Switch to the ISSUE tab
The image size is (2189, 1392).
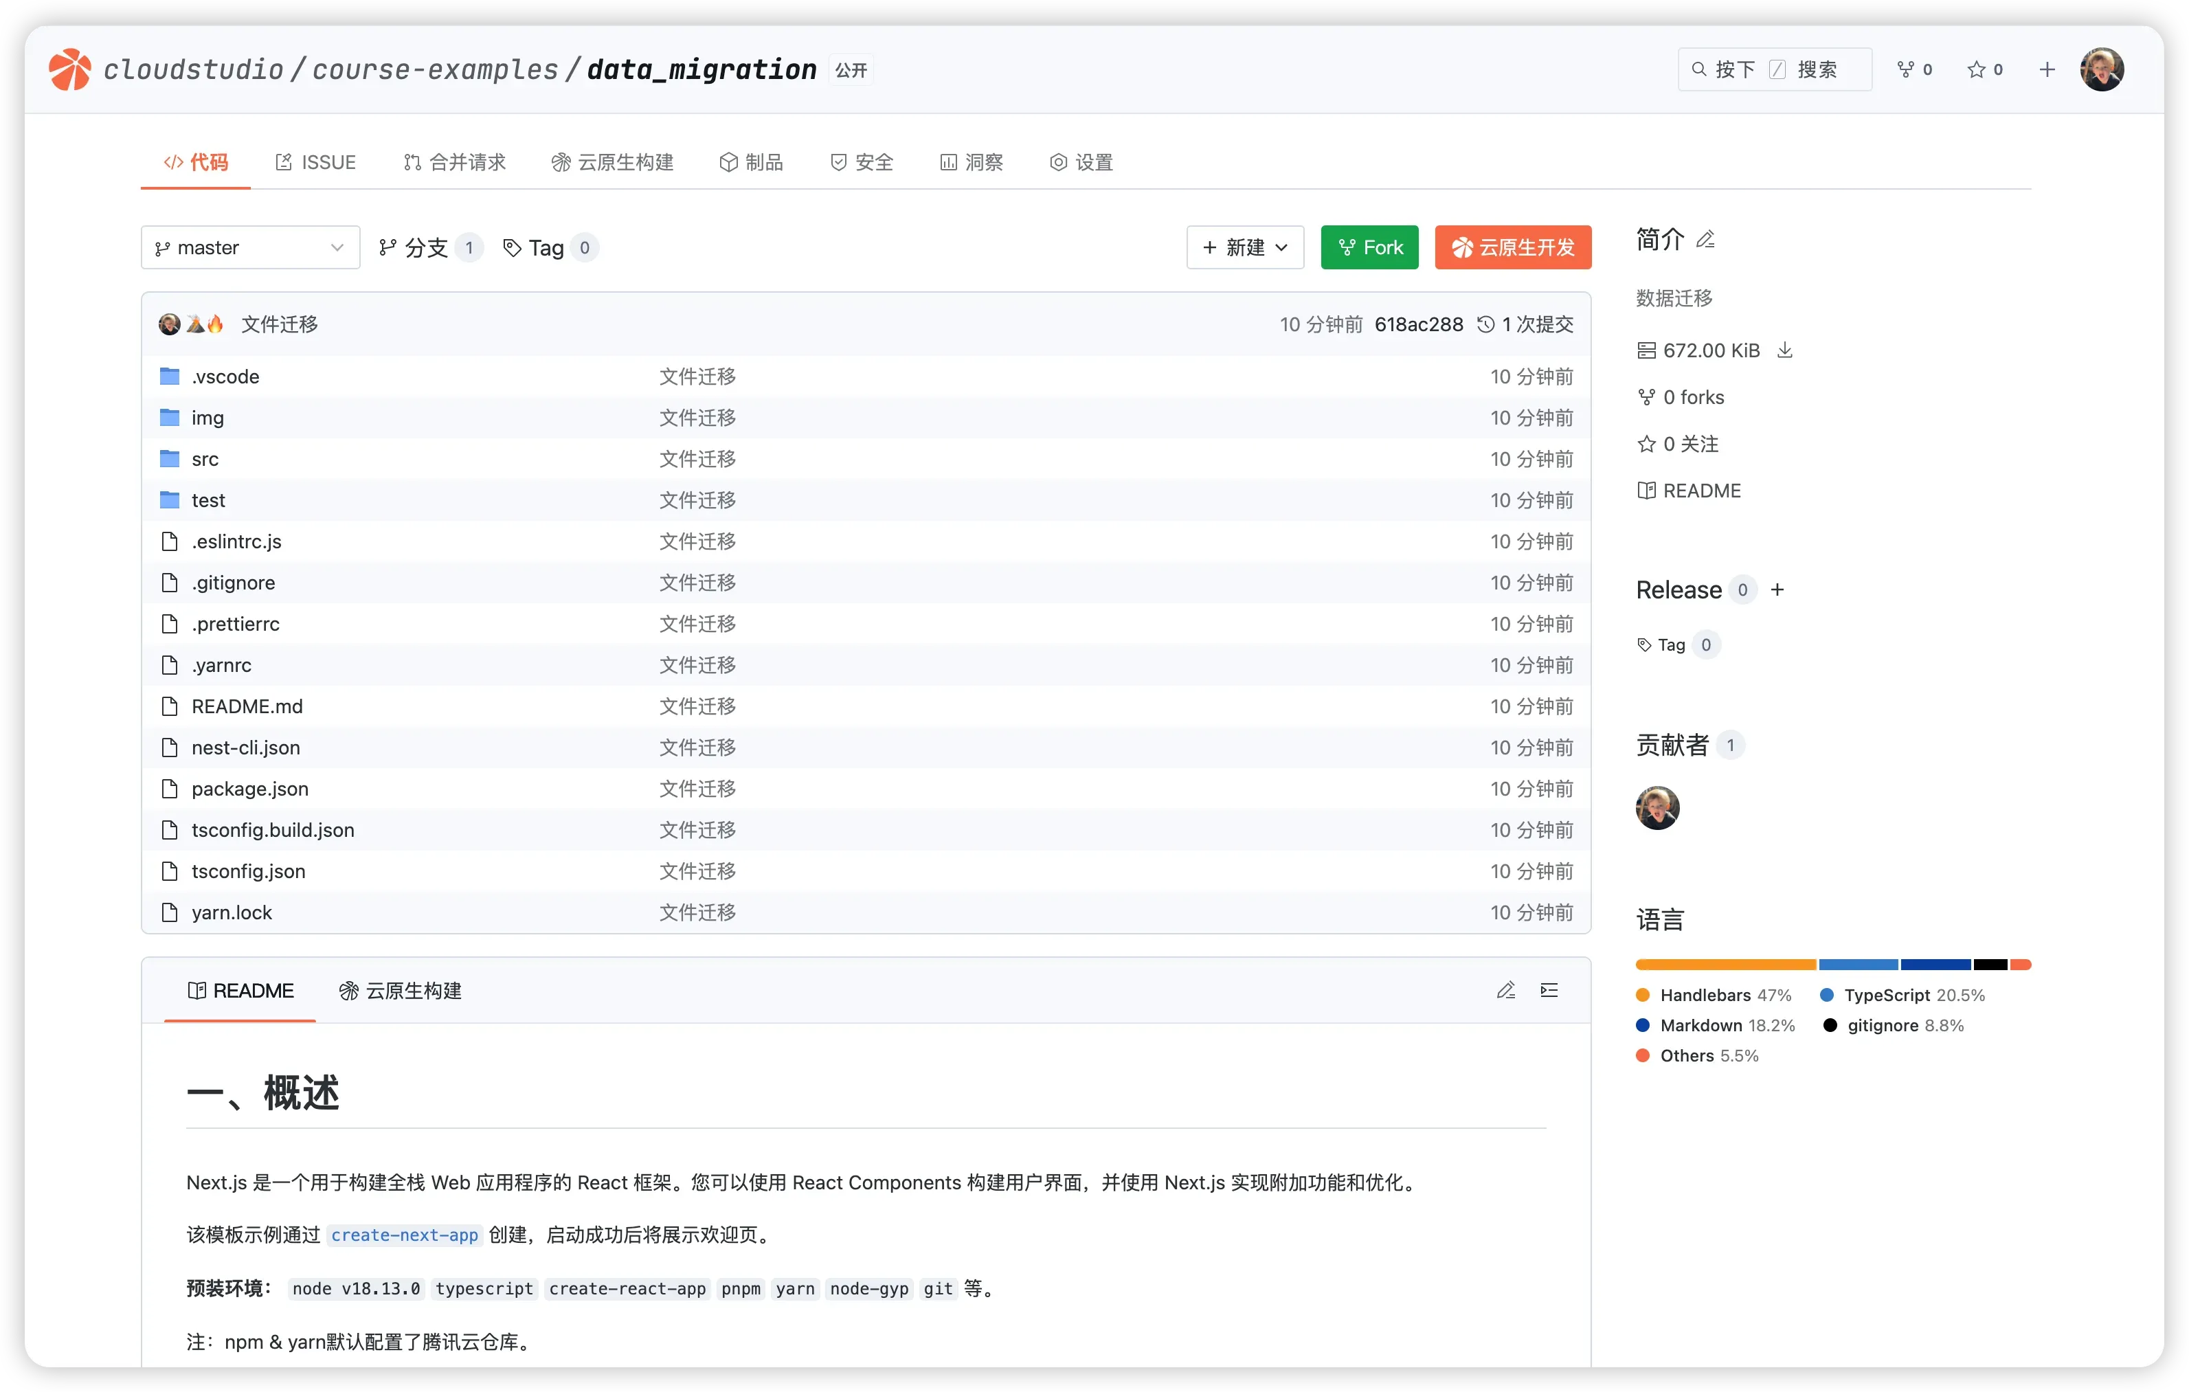pyautogui.click(x=315, y=162)
